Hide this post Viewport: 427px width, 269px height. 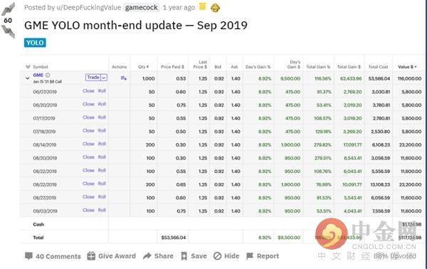[x=226, y=256]
